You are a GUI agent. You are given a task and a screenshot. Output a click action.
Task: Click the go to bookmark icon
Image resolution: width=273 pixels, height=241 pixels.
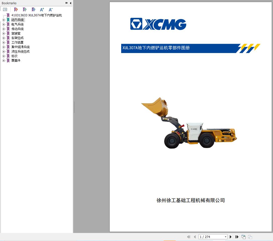33,10
